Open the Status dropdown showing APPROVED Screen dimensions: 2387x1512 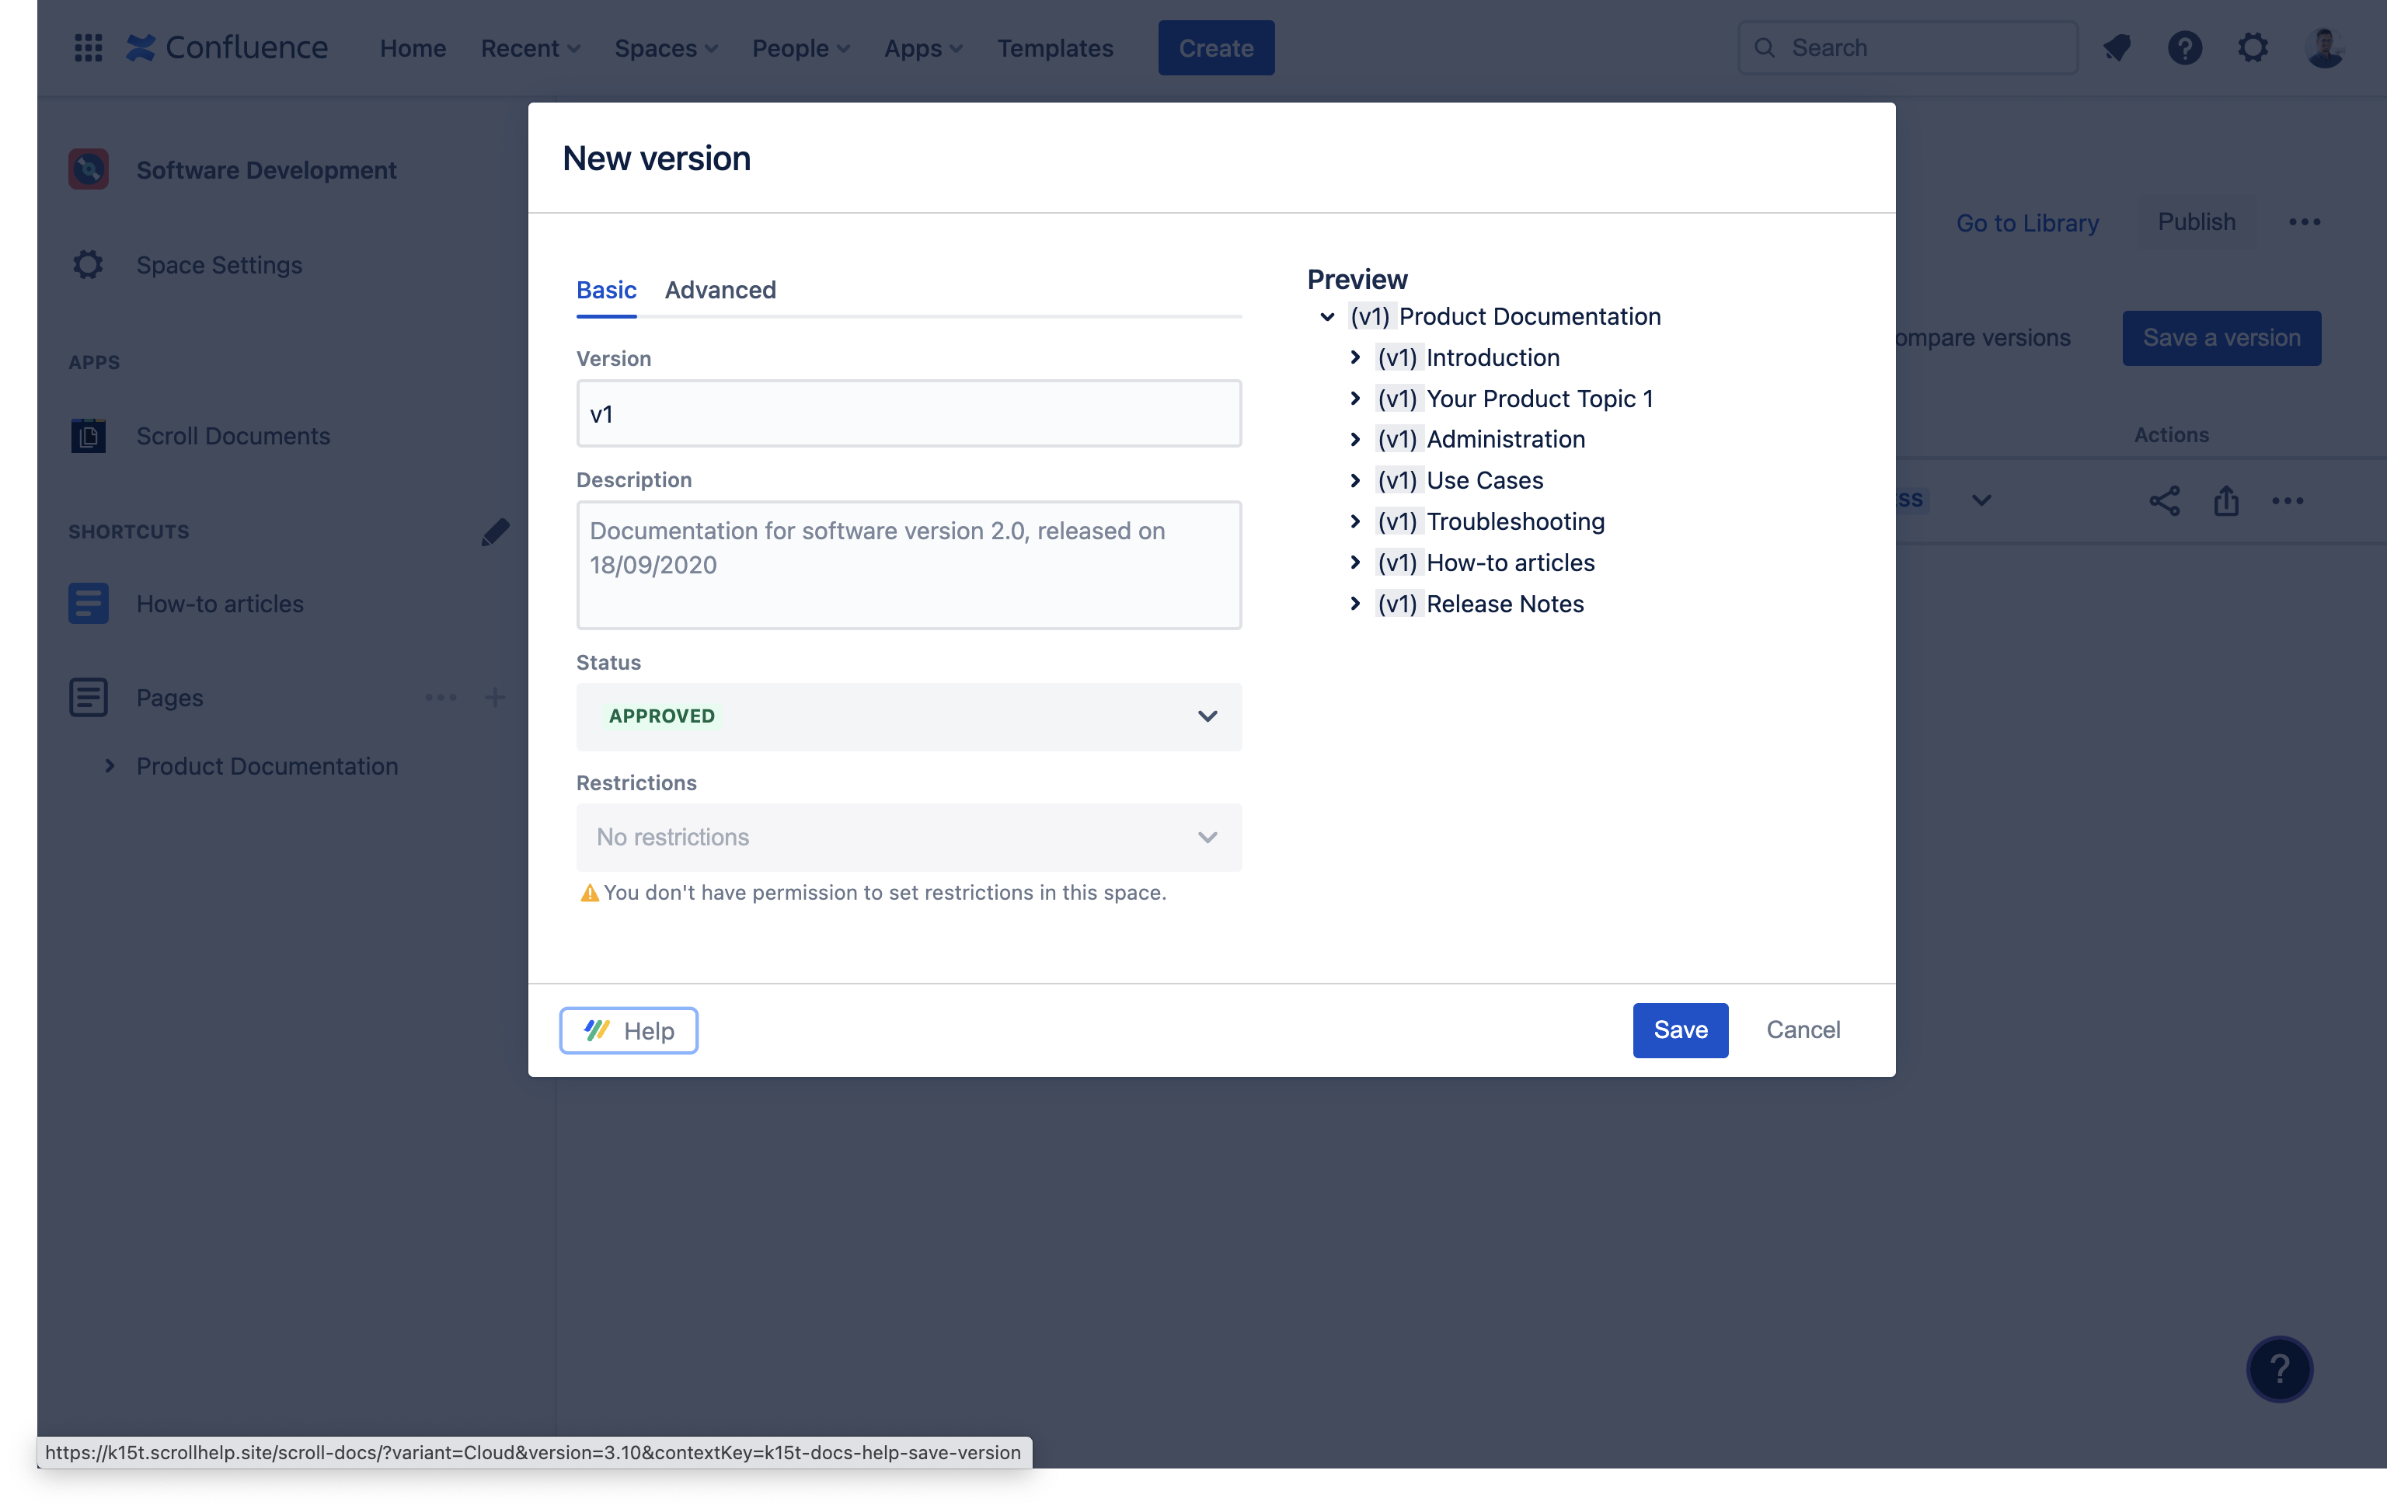908,716
